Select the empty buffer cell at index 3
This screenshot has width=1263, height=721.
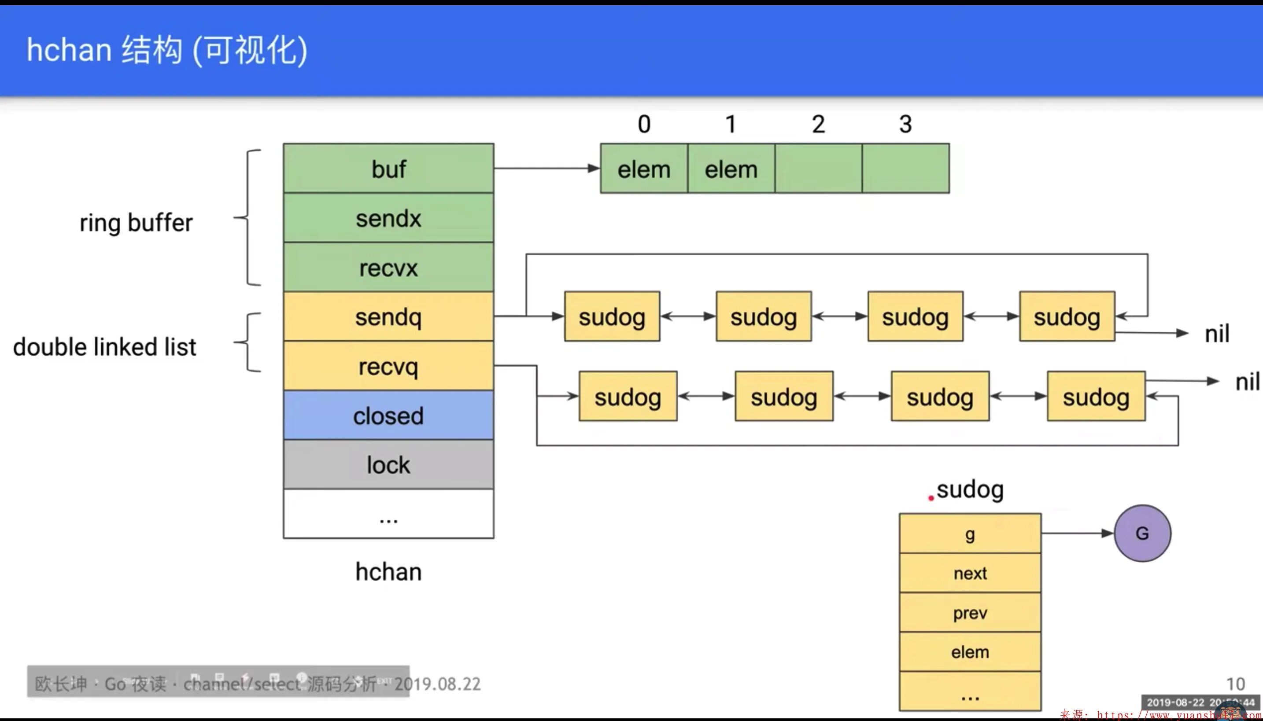pos(905,169)
